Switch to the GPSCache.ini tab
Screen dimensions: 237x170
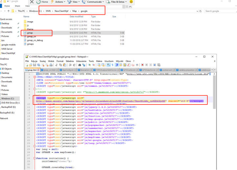(129, 70)
